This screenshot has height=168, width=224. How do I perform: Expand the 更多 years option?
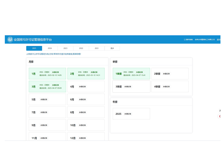(x=112, y=48)
